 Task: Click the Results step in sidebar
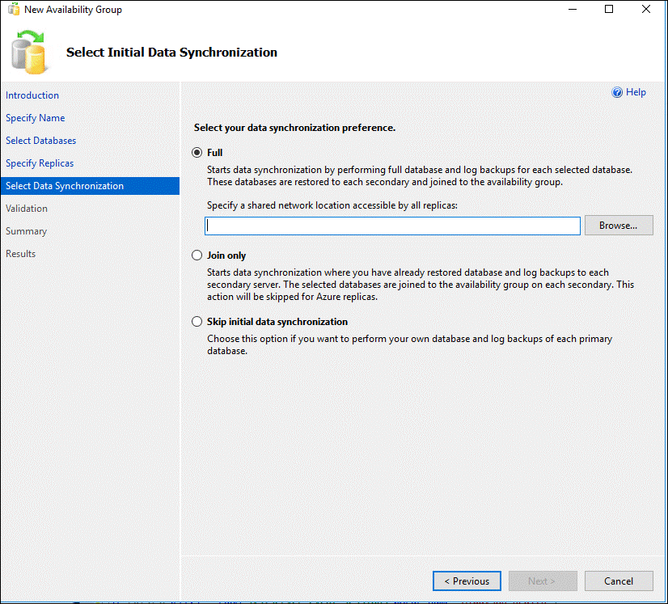click(x=21, y=254)
